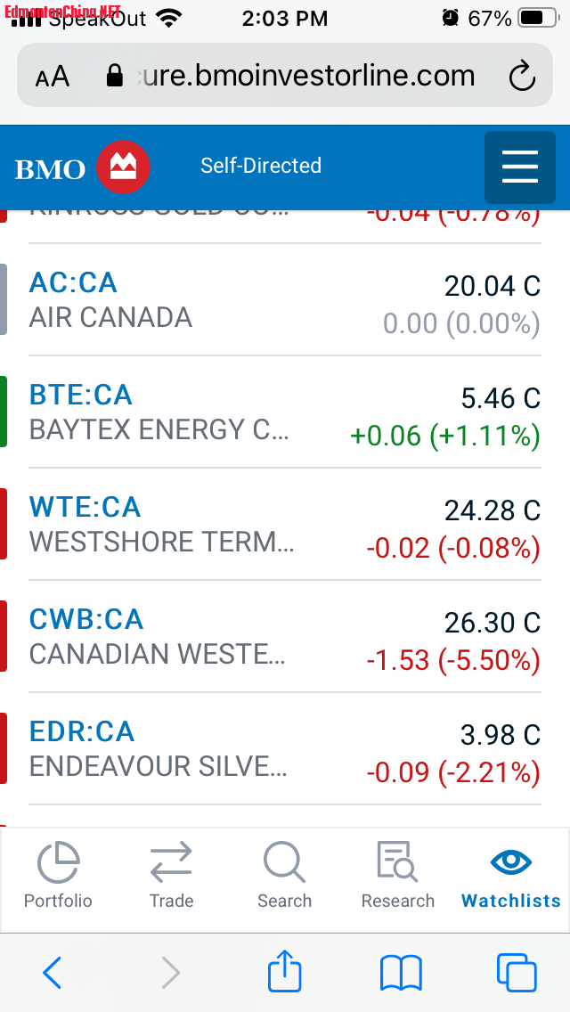Tap Safari share icon
The image size is (570, 1012).
284,972
